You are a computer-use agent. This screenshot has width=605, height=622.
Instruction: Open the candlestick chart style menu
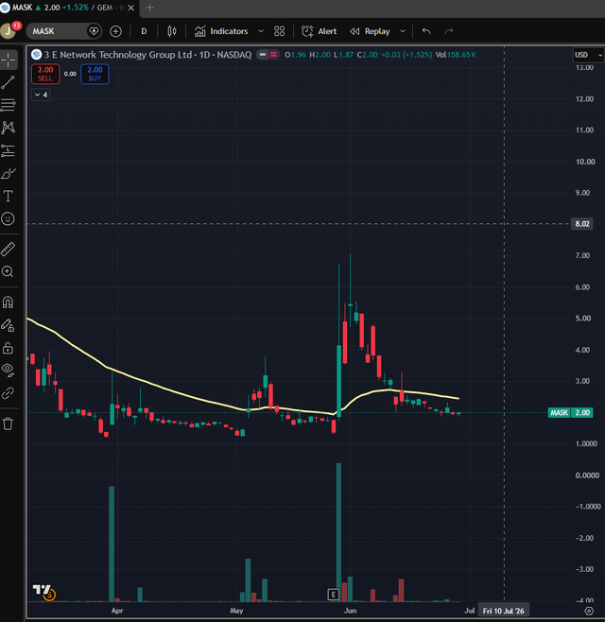(x=172, y=31)
